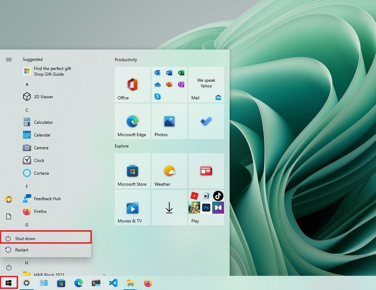Select the Clock app
Screen dimensions: 376x290
click(x=38, y=160)
